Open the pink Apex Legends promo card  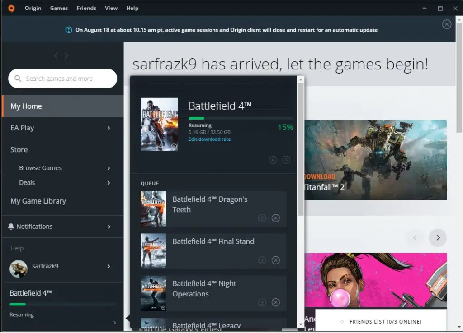coord(376,281)
